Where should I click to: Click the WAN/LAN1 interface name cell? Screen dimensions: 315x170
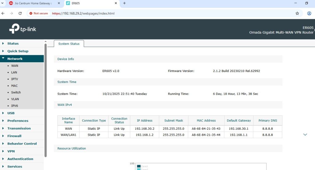[68, 135]
